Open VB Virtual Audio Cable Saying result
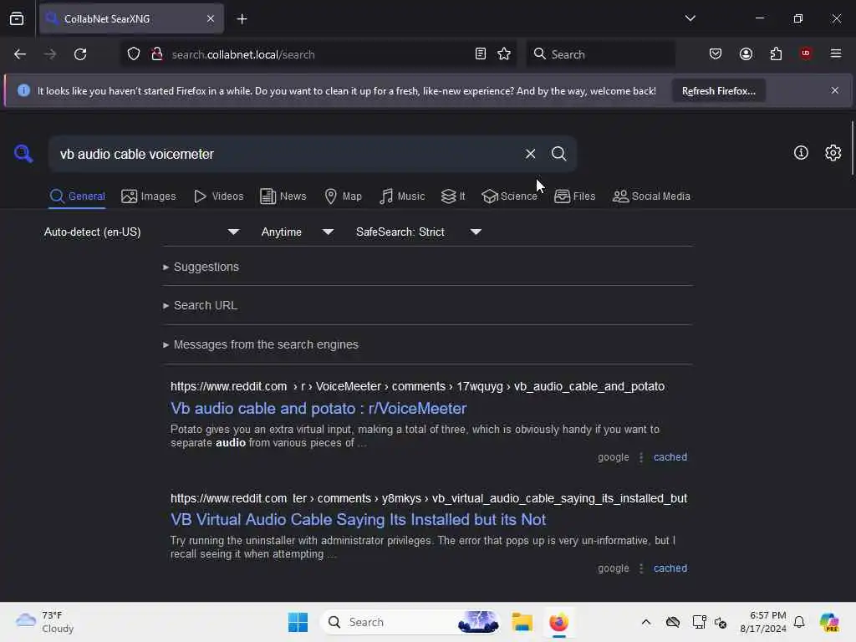This screenshot has width=856, height=642. (x=358, y=519)
